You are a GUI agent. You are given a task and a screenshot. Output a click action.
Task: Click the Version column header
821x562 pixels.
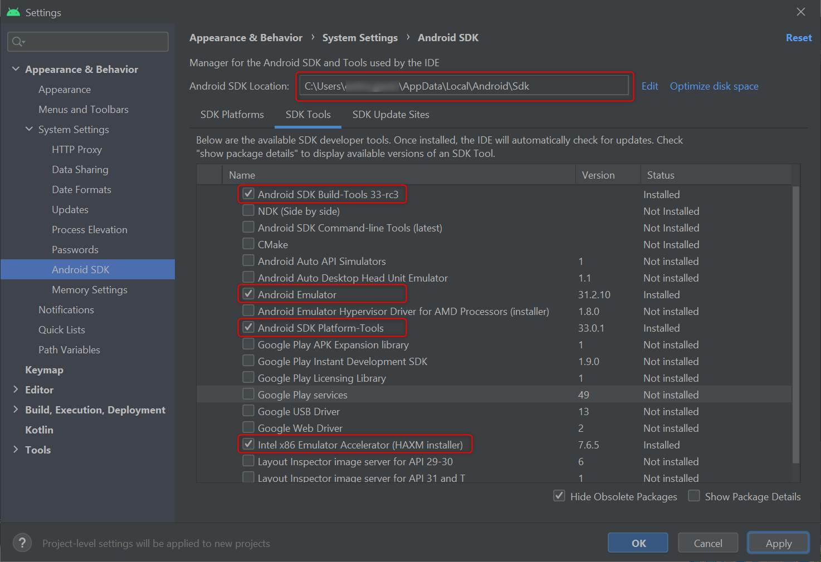pyautogui.click(x=608, y=175)
